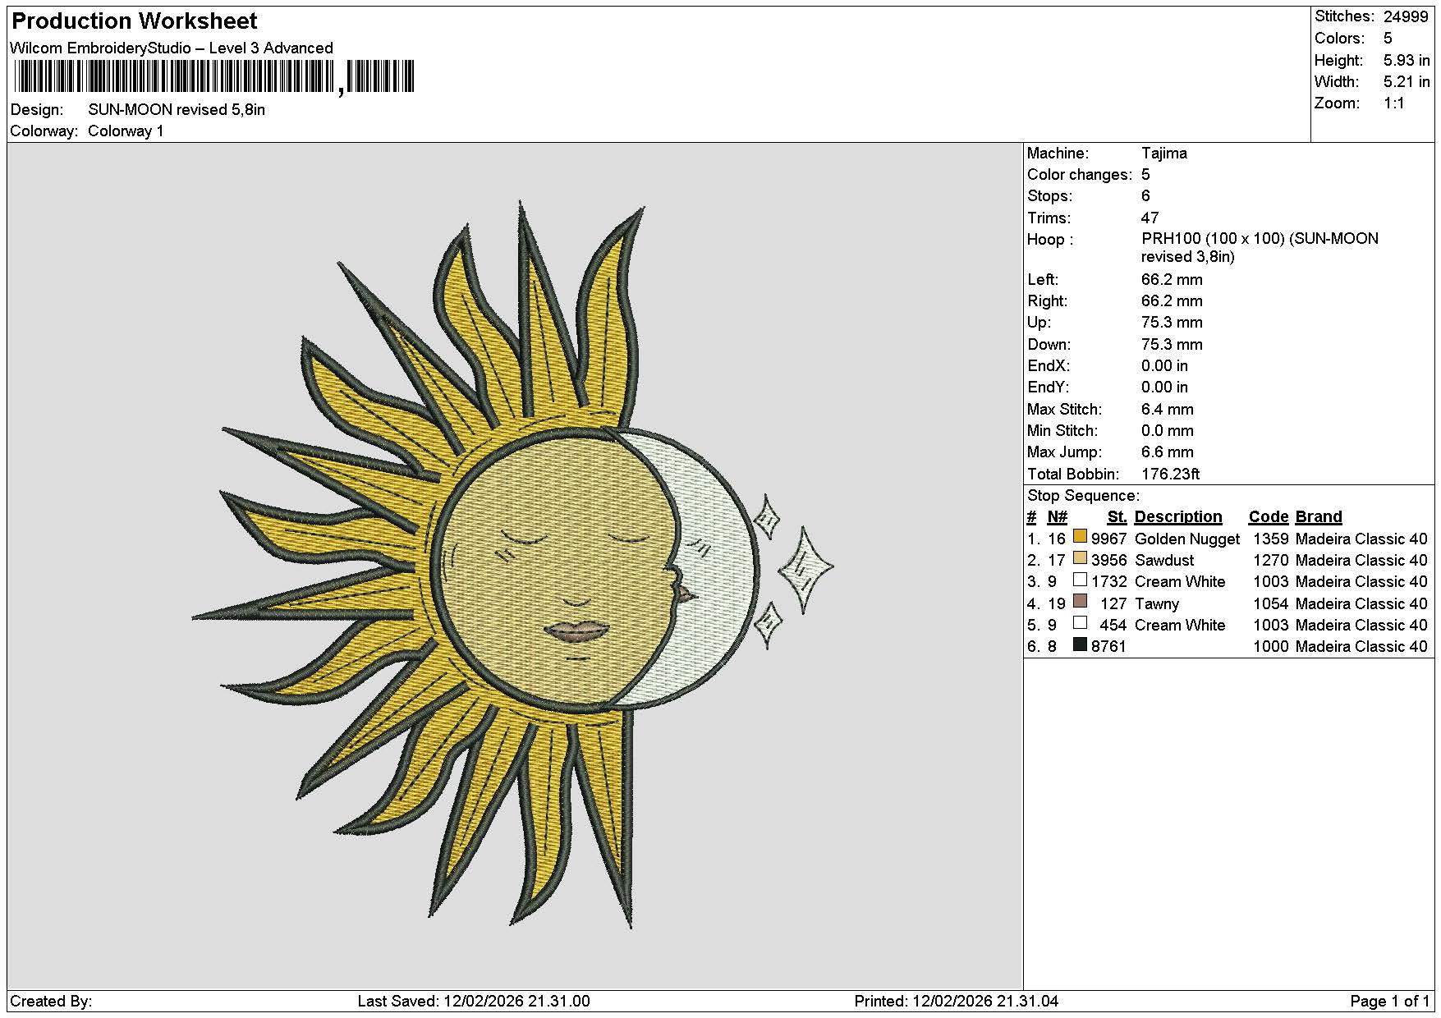Click total bobbin value '176.23ft'

click(x=1171, y=474)
